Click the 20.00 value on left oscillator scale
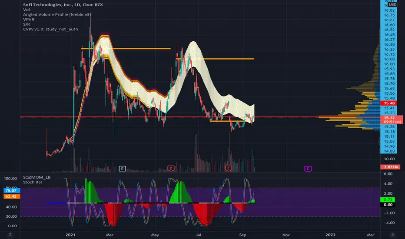Screen dimensions: 405x239 pos(11,216)
